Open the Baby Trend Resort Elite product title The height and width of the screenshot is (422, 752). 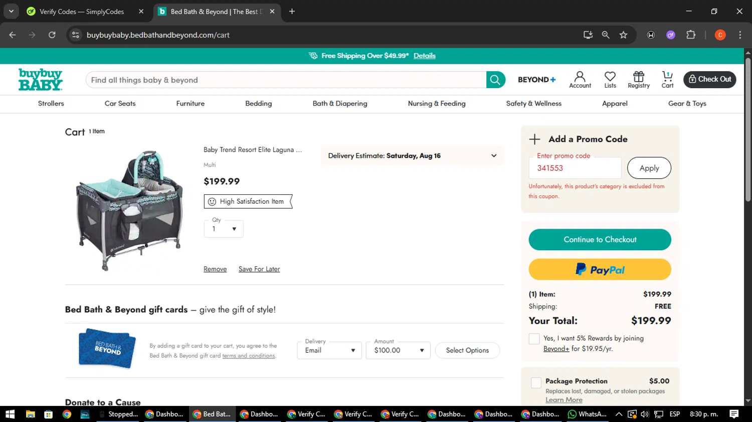coord(253,150)
